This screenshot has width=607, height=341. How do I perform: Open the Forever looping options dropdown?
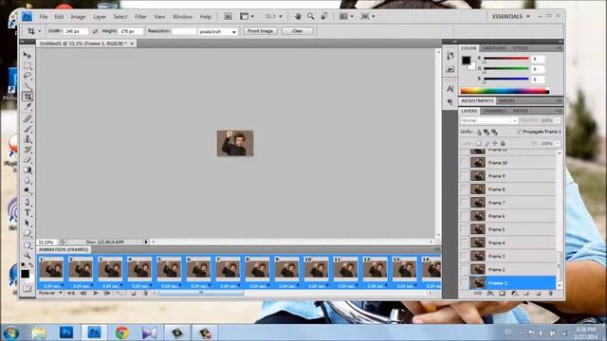(50, 293)
